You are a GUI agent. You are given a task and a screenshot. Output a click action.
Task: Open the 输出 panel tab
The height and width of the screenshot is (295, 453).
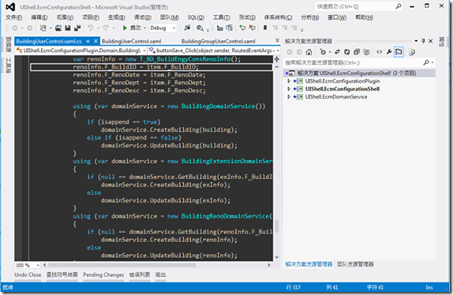click(x=161, y=274)
